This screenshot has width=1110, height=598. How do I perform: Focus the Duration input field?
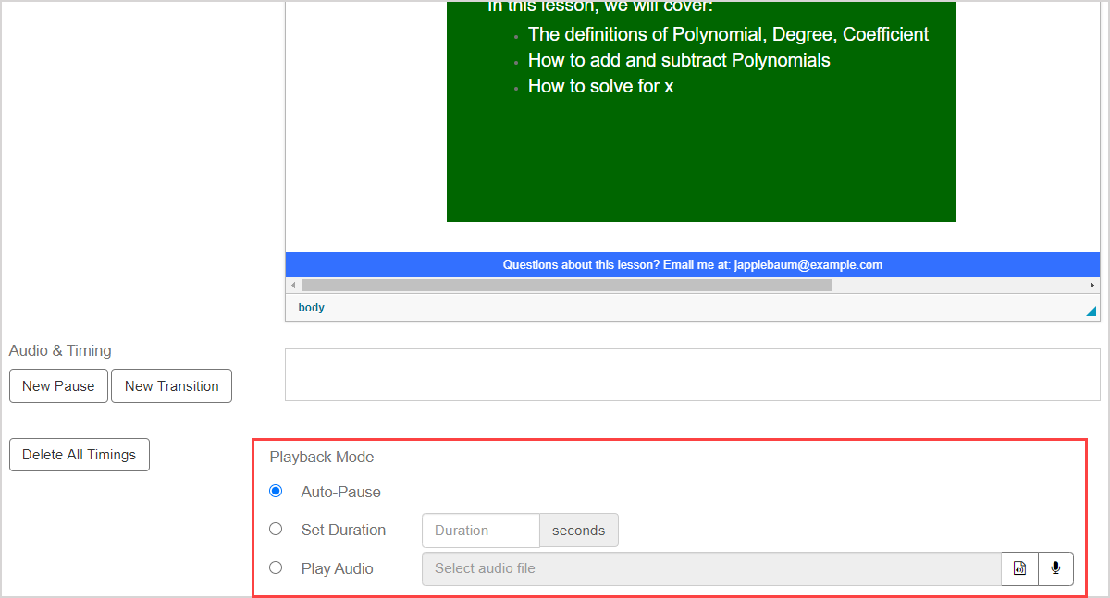click(x=480, y=531)
